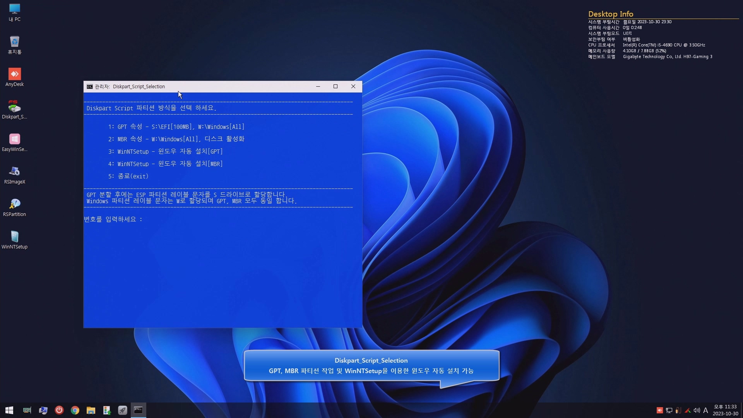This screenshot has height=418, width=743.
Task: Click '4: WinNTSetup - 윈도우 자동 설치[MBR]'
Action: click(x=165, y=164)
